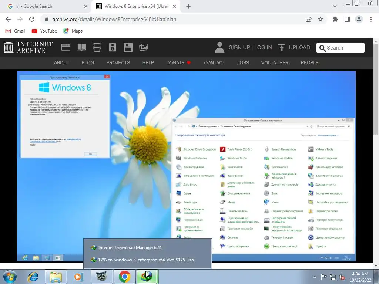Select Internet Download Manager 6.41 preview entry
Viewport: 379px width, 284px height.
click(x=148, y=248)
